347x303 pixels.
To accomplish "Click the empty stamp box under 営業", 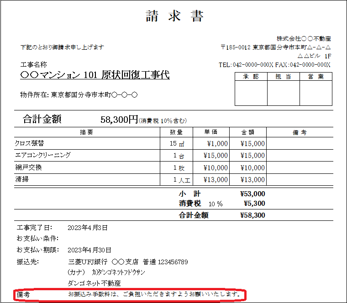I will 315,94.
